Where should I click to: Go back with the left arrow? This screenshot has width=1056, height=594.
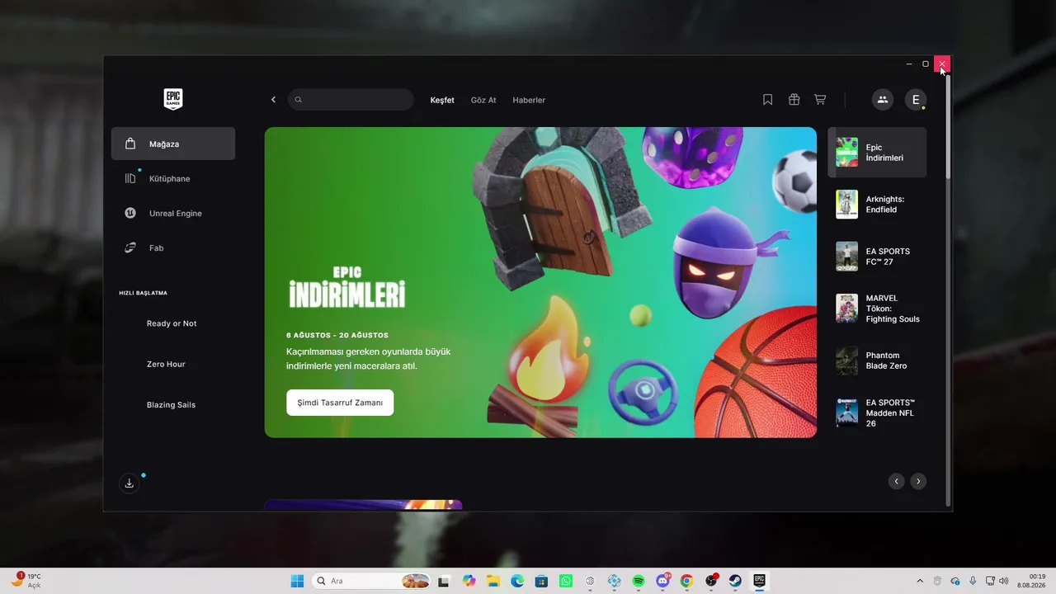[x=273, y=100]
